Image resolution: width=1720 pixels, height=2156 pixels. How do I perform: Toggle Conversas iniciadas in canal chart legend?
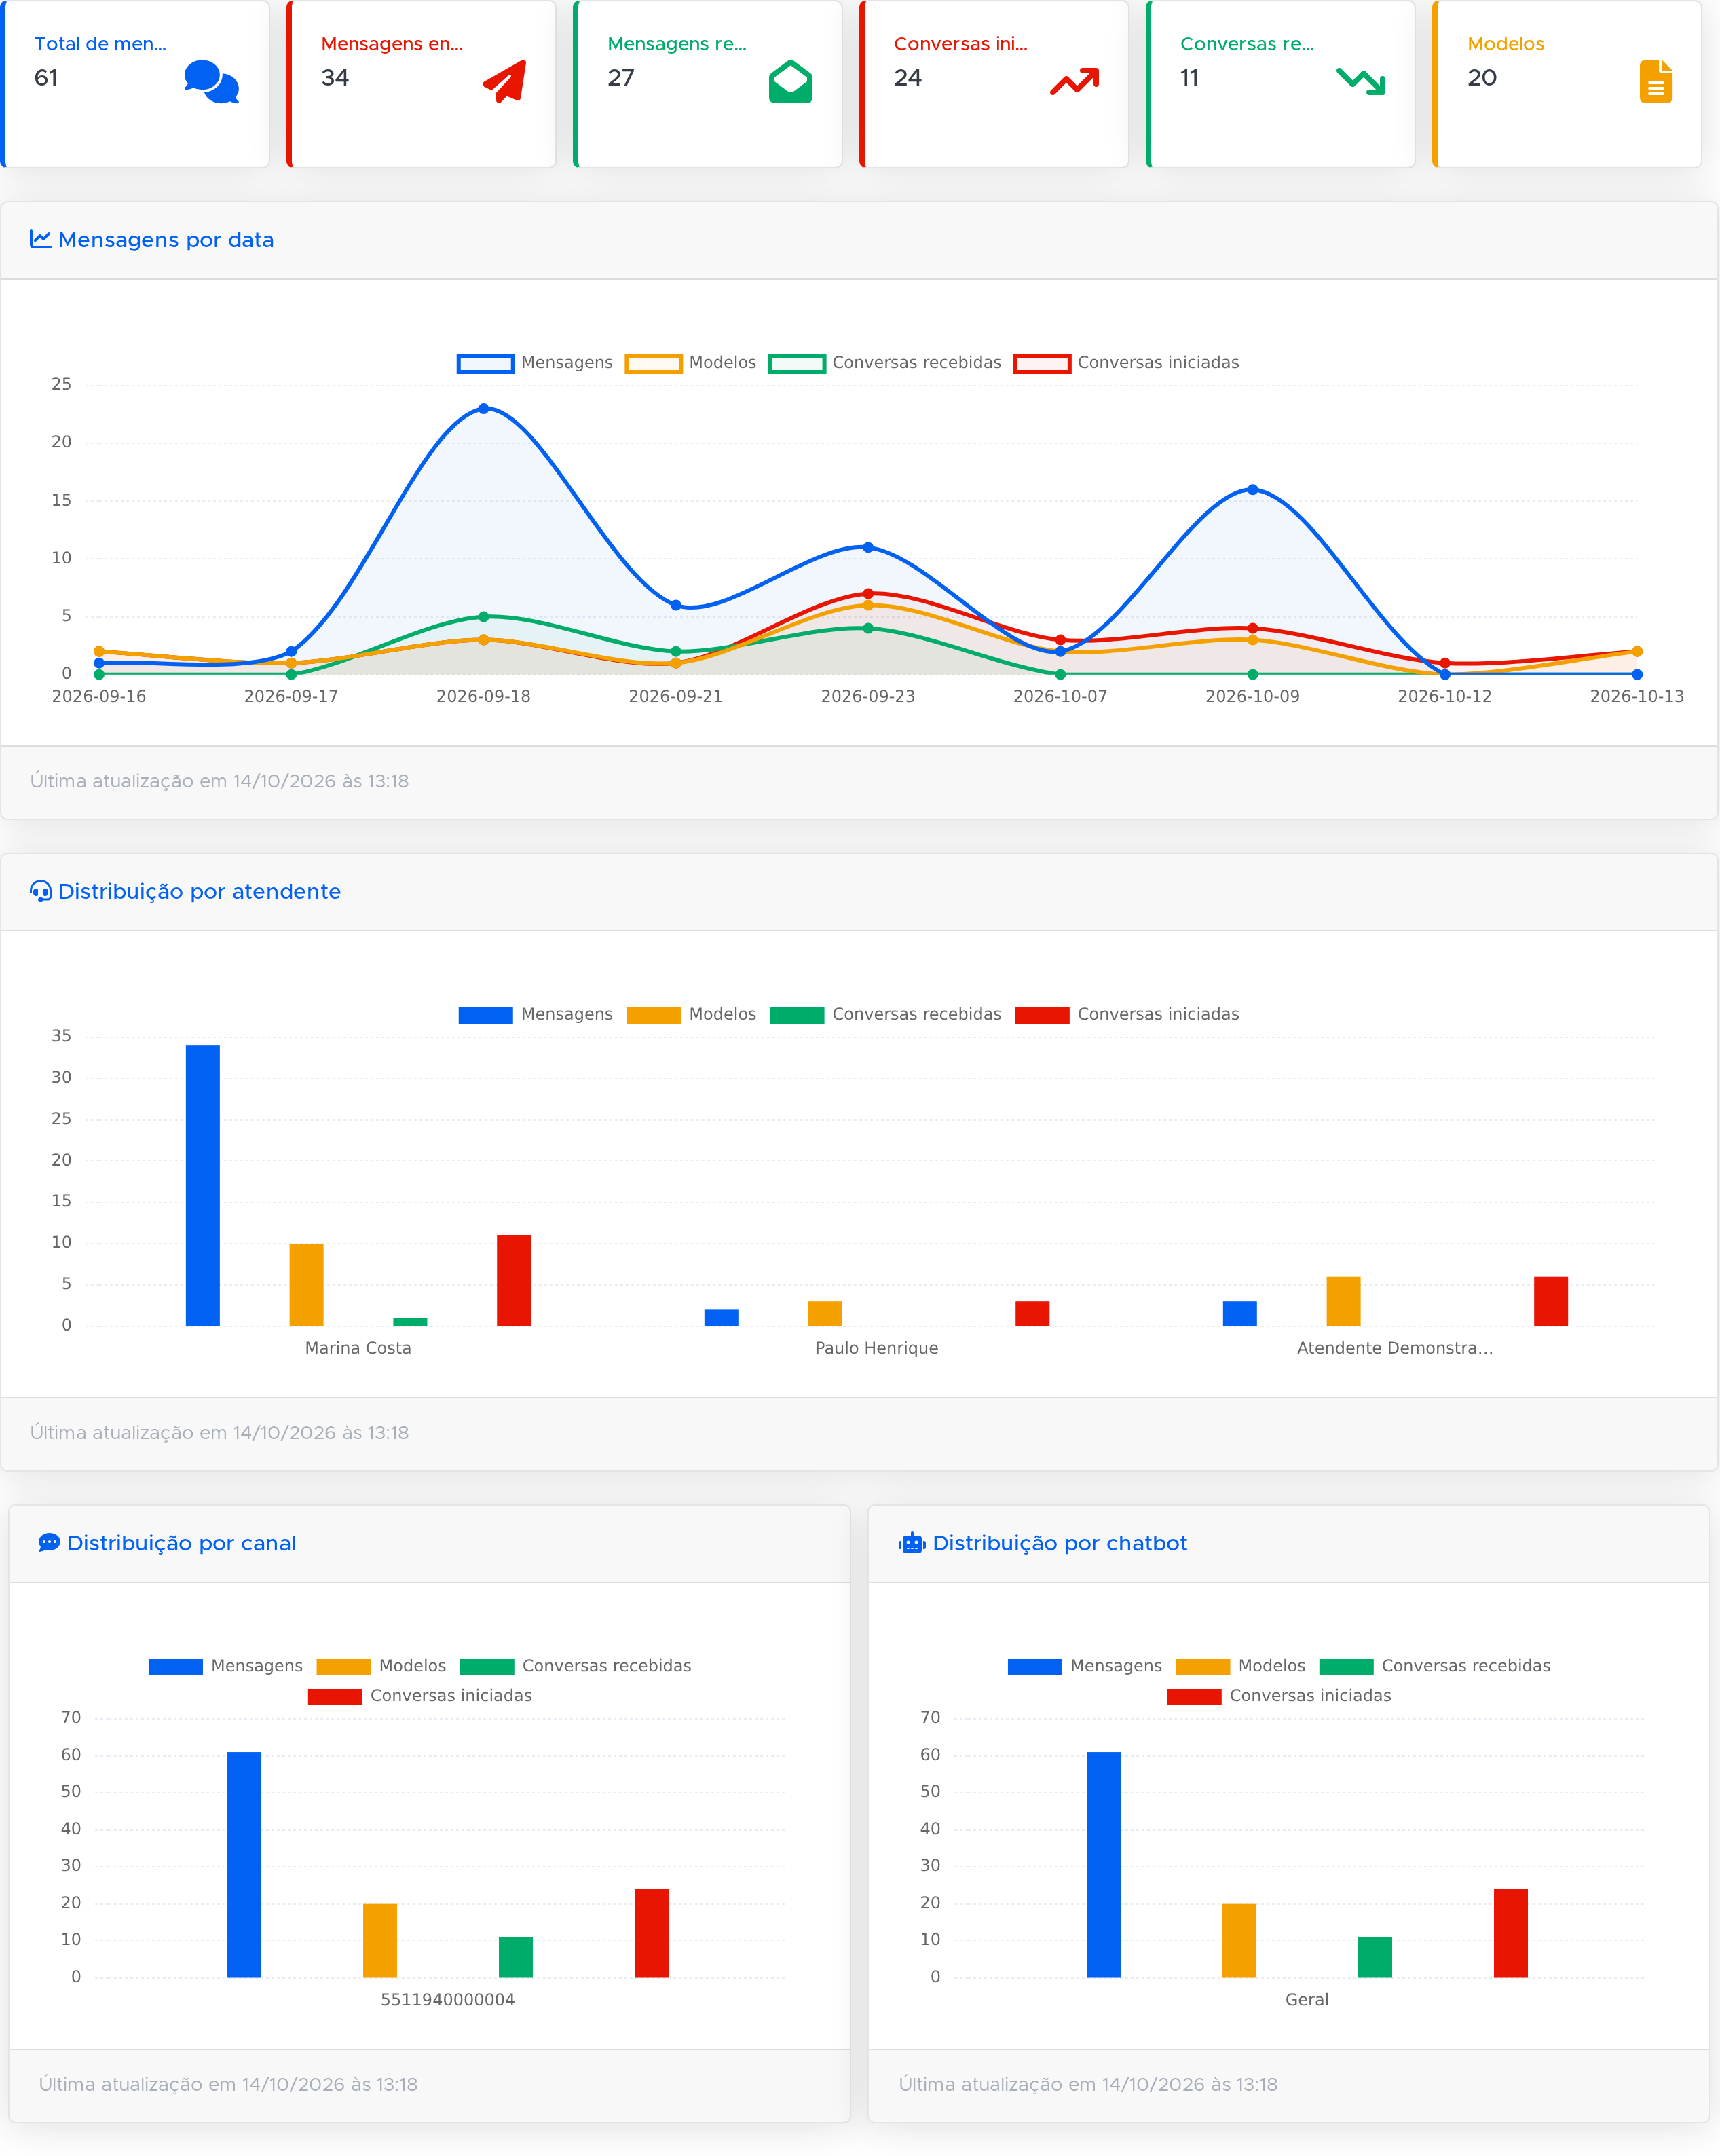click(420, 1696)
